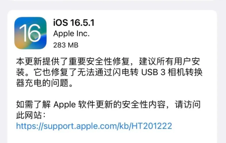Tap the iOS 16 update icon
Screen dimensions: 226x143
pyautogui.click(x=30, y=33)
